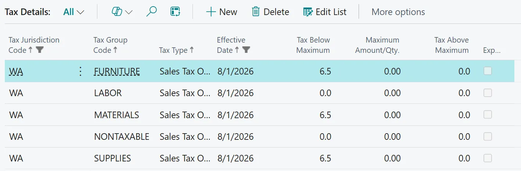Click the New button label
The width and height of the screenshot is (521, 171).
click(228, 12)
